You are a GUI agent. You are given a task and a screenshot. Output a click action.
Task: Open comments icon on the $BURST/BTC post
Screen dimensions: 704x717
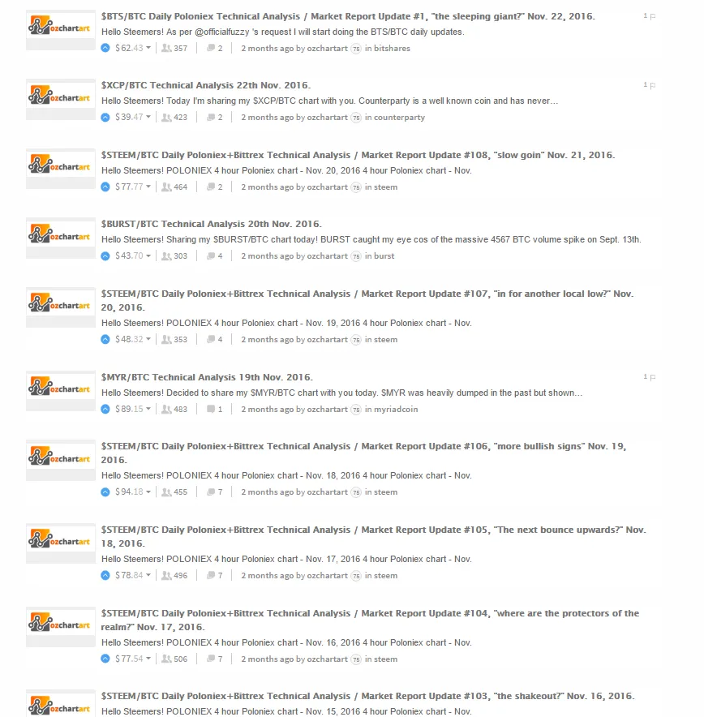211,256
